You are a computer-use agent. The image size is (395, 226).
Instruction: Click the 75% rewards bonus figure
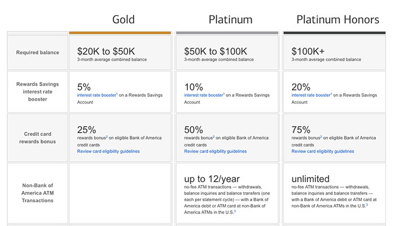pyautogui.click(x=302, y=130)
